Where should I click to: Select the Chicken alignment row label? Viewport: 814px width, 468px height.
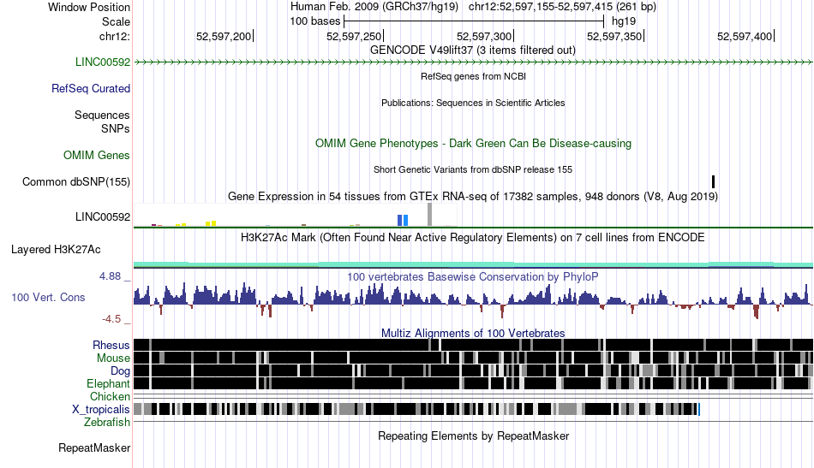coord(110,397)
